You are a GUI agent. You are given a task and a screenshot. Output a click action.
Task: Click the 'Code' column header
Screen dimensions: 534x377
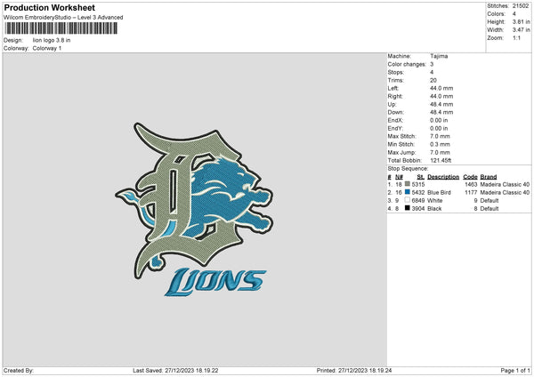pos(470,177)
